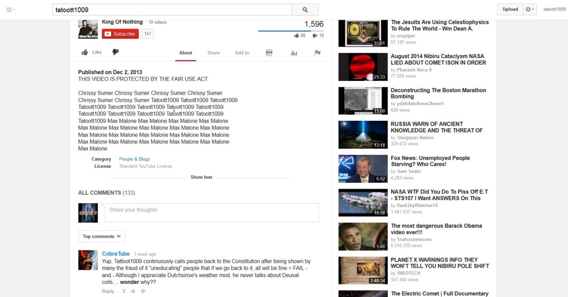Open 'August 2014 Nibiru Cataclysm NASA' title
Image resolution: width=568 pixels, height=297 pixels.
[438, 59]
